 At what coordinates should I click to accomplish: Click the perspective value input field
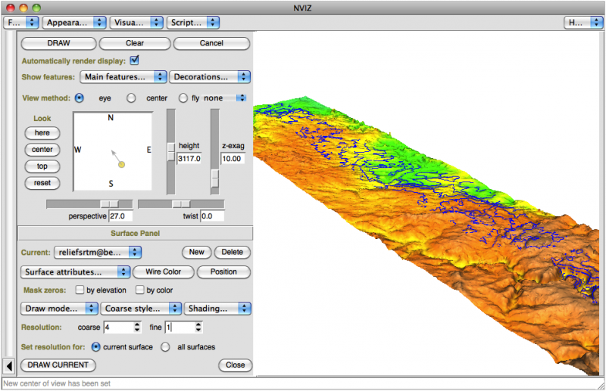tap(121, 216)
